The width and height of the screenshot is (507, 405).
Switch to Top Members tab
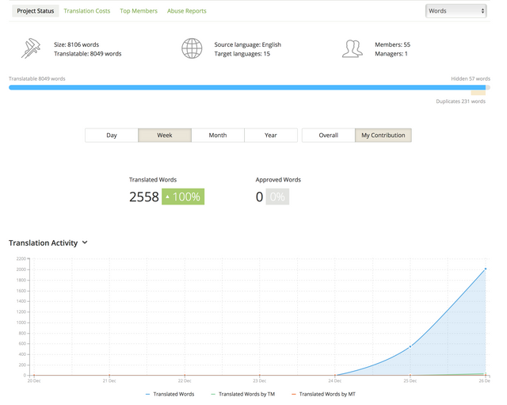tap(139, 11)
